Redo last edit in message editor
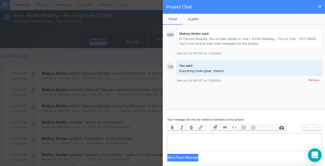 317,128
